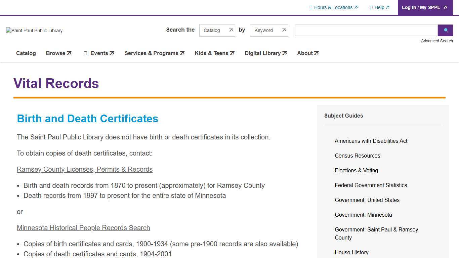Click the magnifying glass search icon
Screen dimensions: 459x258
tap(445, 30)
